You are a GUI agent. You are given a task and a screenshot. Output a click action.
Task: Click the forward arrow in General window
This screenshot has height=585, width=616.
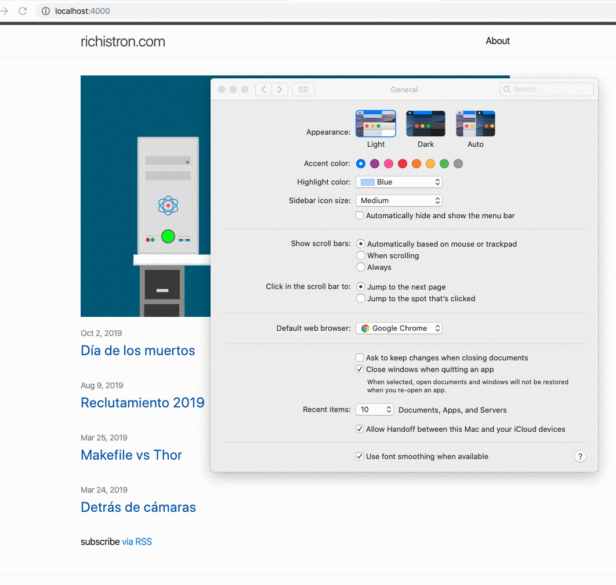coord(280,89)
